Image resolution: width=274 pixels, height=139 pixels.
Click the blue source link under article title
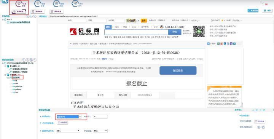(104, 59)
